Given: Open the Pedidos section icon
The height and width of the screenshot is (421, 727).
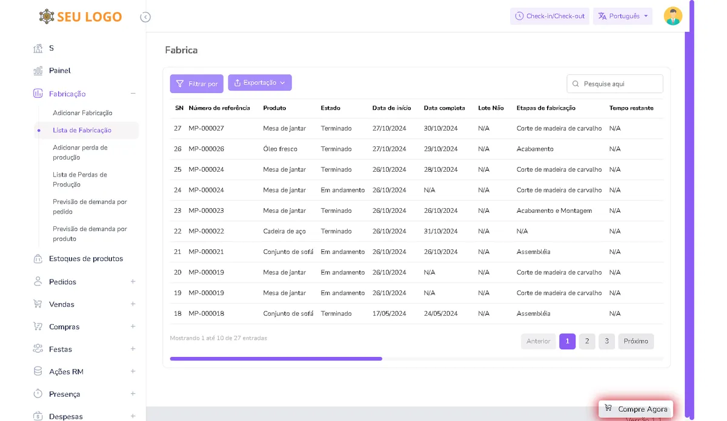Looking at the screenshot, I should 38,281.
